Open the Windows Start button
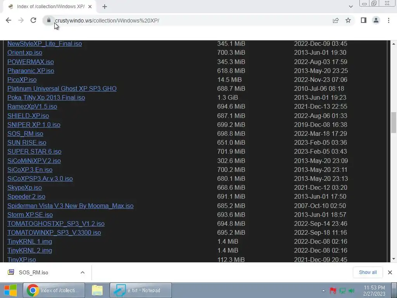The image size is (397, 298). (x=10, y=290)
